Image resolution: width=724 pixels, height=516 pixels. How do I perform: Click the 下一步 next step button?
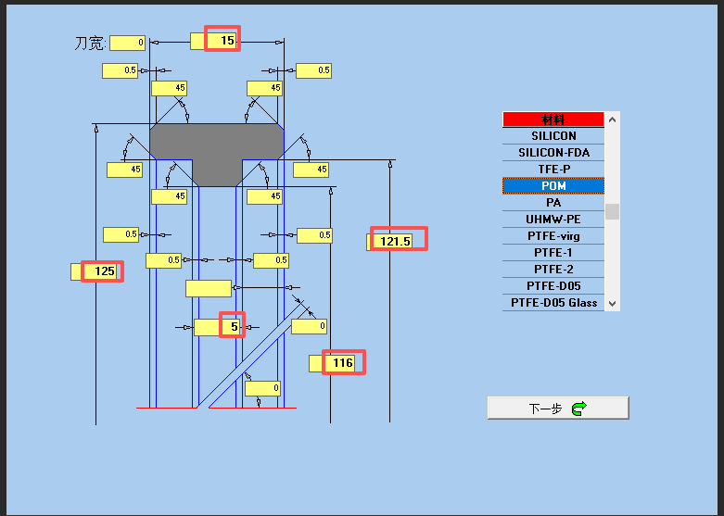coord(558,408)
